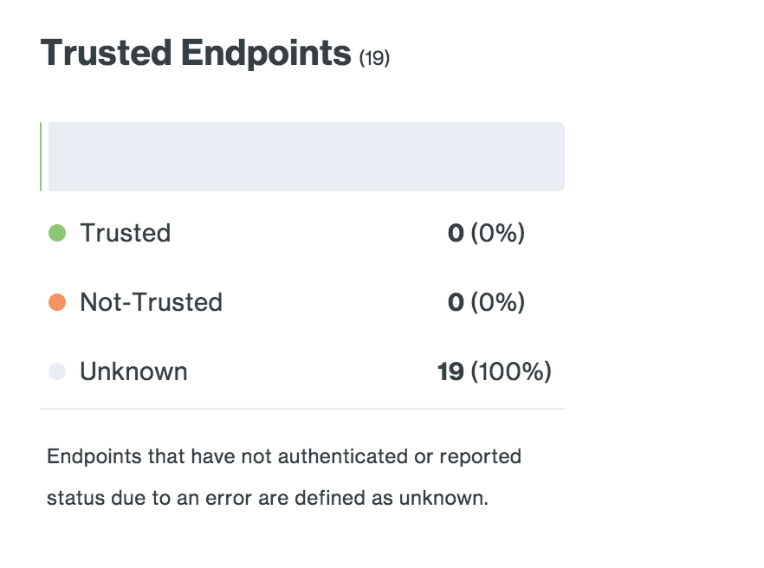Select the Trusted Endpoints heading
The width and height of the screenshot is (764, 568).
(x=196, y=53)
